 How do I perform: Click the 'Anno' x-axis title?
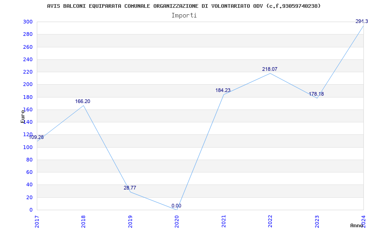(x=357, y=225)
